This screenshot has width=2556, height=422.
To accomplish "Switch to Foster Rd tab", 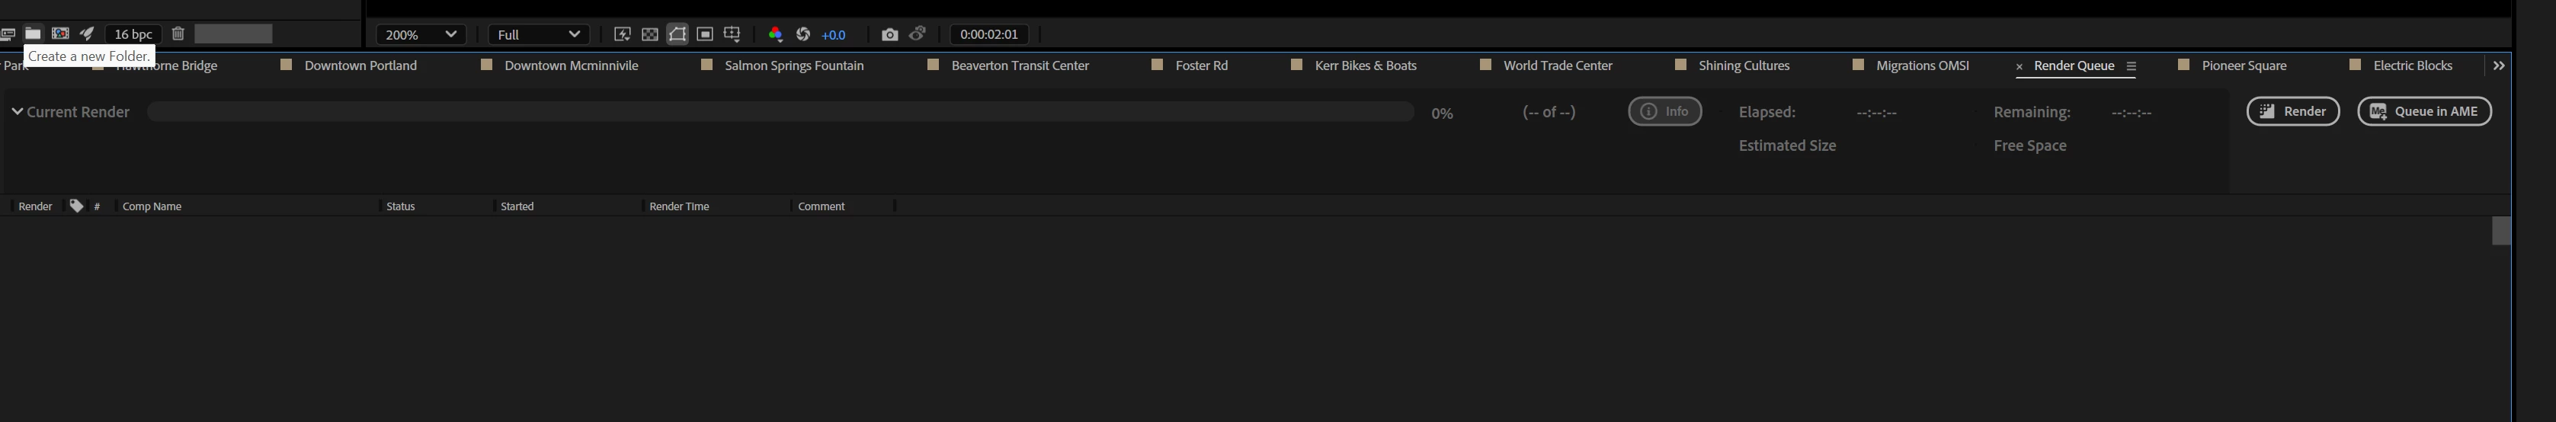I will pos(1202,66).
